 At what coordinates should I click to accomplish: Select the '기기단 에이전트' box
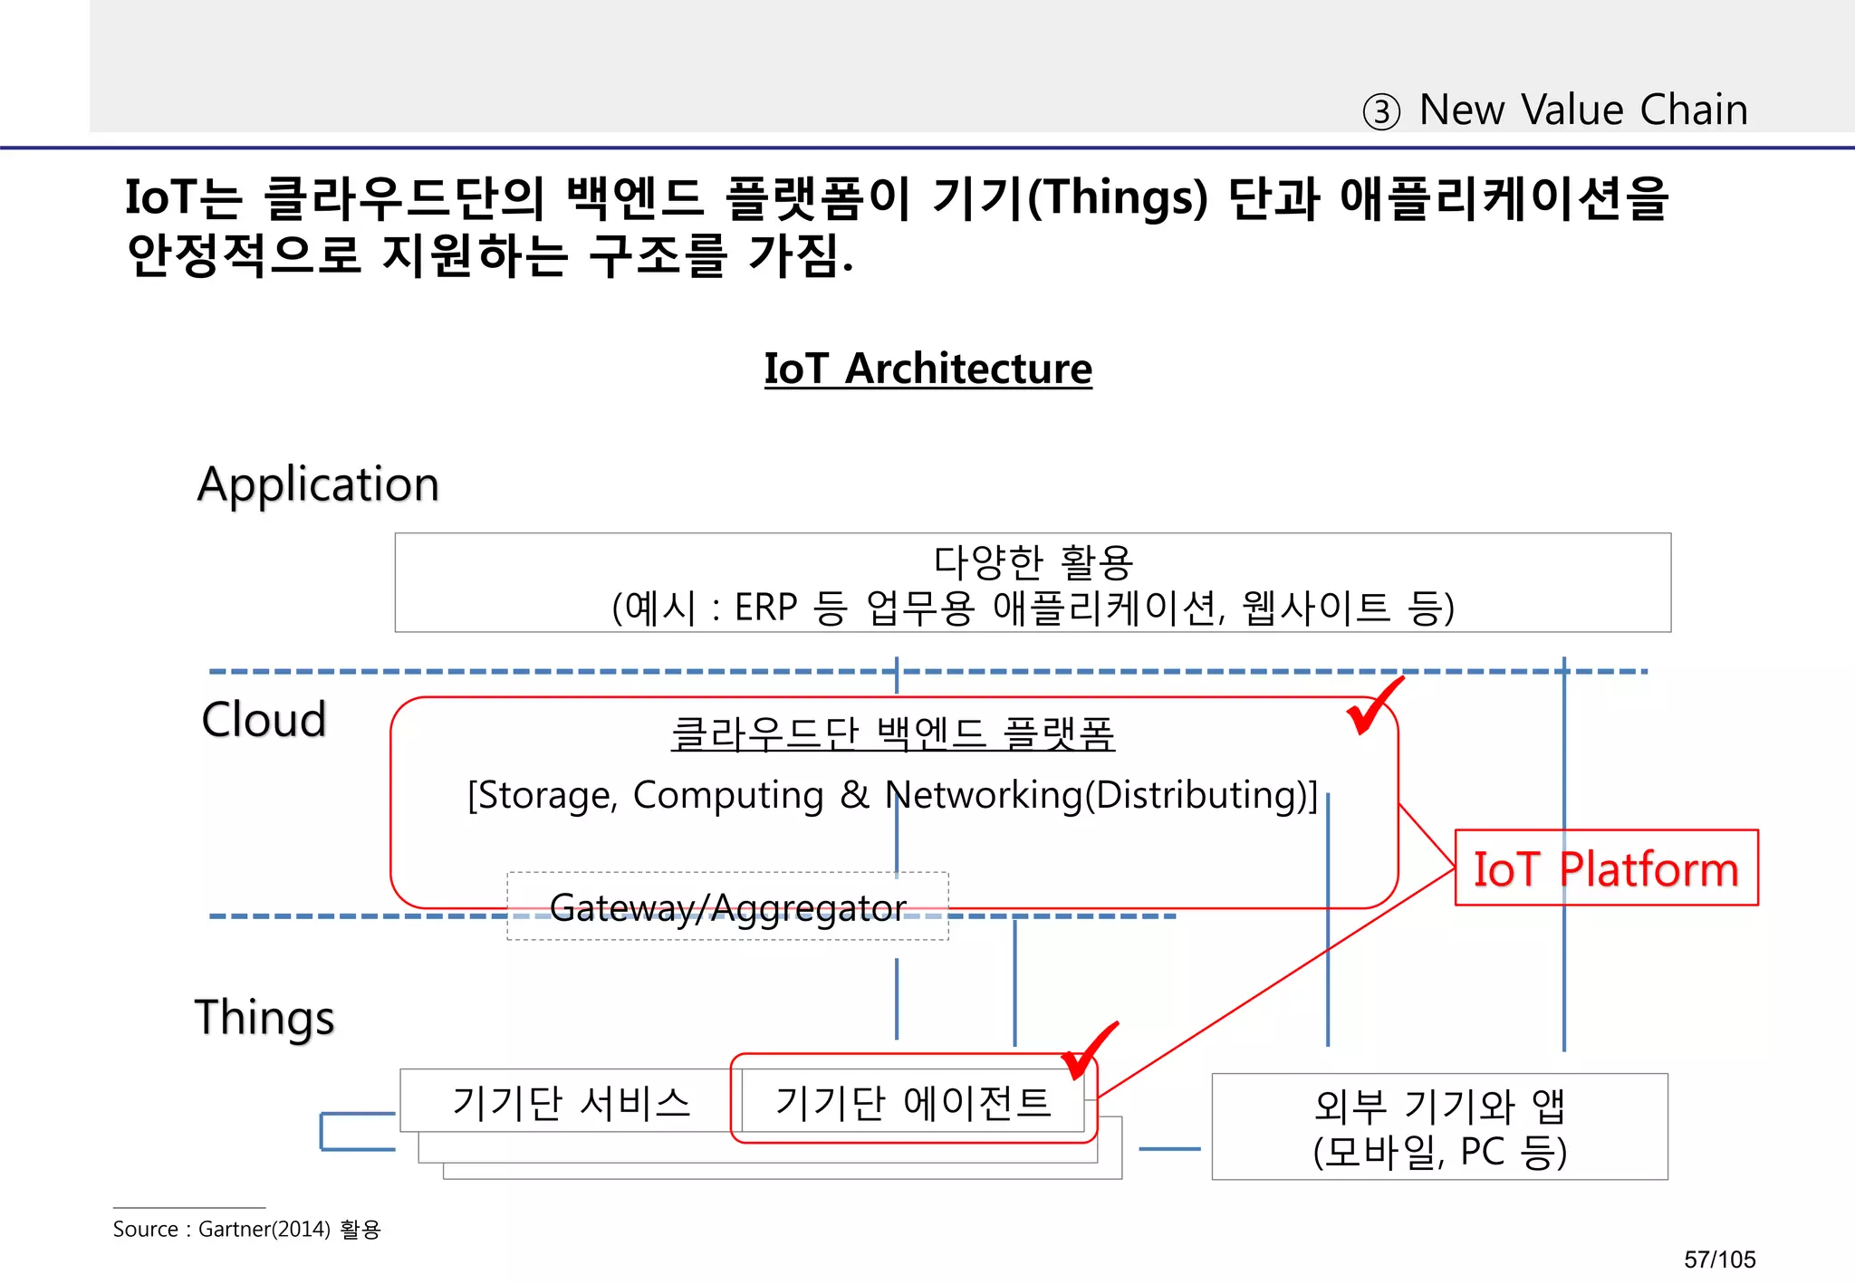coord(913,1101)
